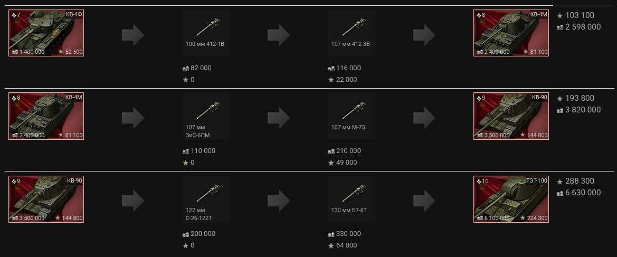This screenshot has width=617, height=257.
Task: Click the 107 мм ЗиС-6ПМ gun module
Action: click(x=206, y=116)
